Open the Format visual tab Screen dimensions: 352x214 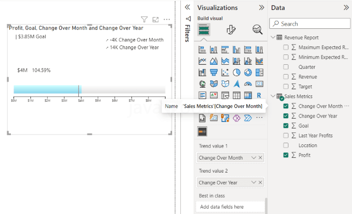point(231,29)
